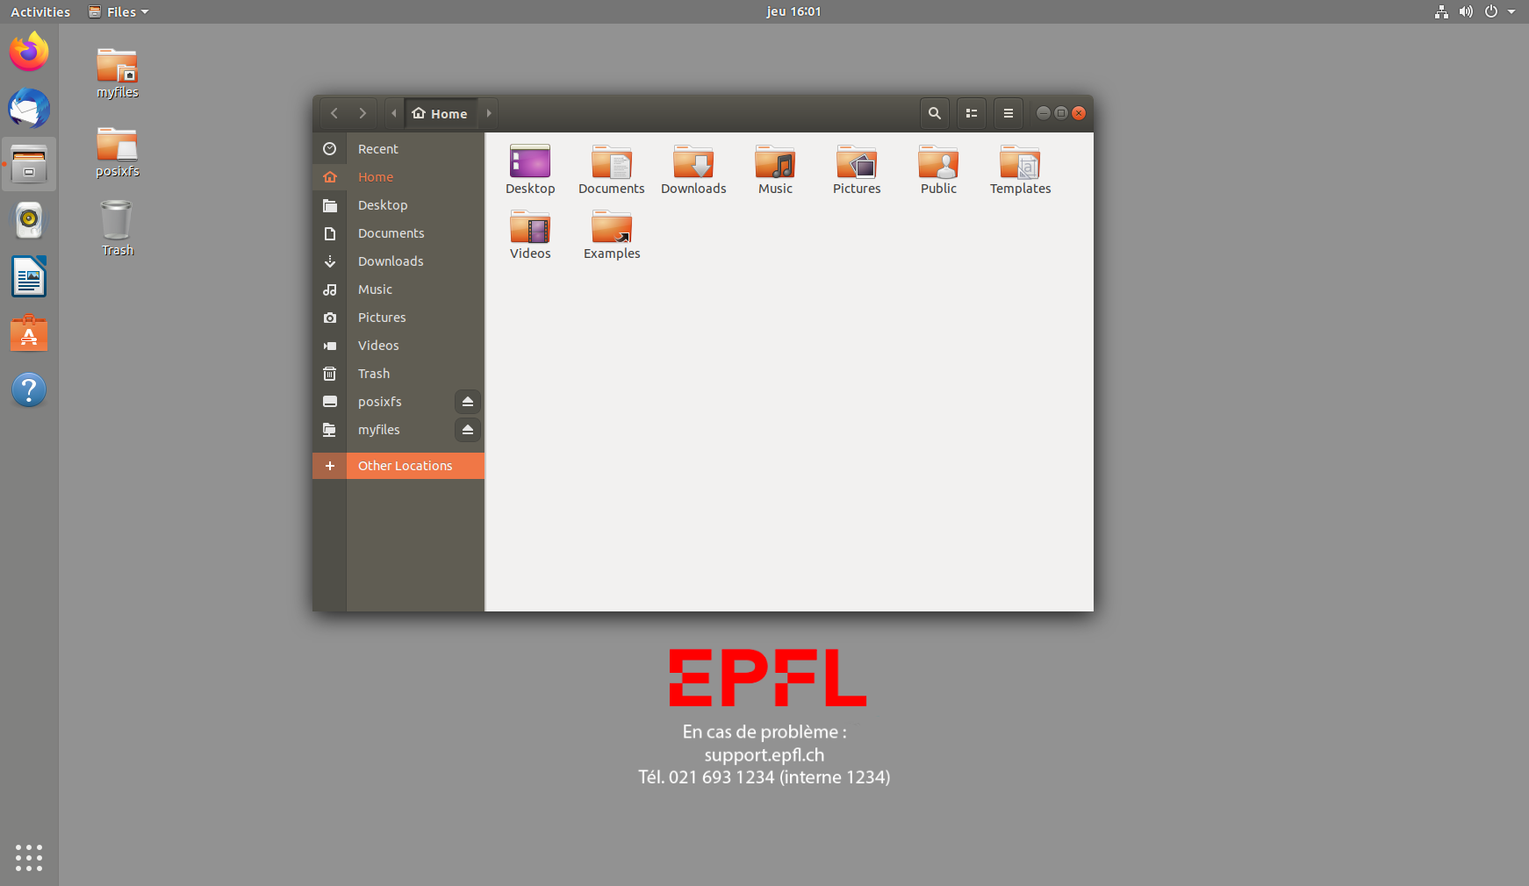Select Music in the sidebar
Image resolution: width=1529 pixels, height=886 pixels.
pyautogui.click(x=398, y=289)
